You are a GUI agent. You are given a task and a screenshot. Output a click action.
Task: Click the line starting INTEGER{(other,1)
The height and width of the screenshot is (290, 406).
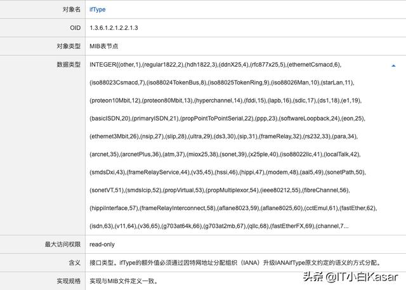(216, 65)
